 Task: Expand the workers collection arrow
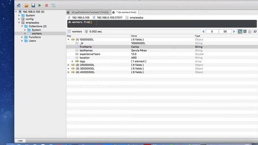(x=25, y=33)
